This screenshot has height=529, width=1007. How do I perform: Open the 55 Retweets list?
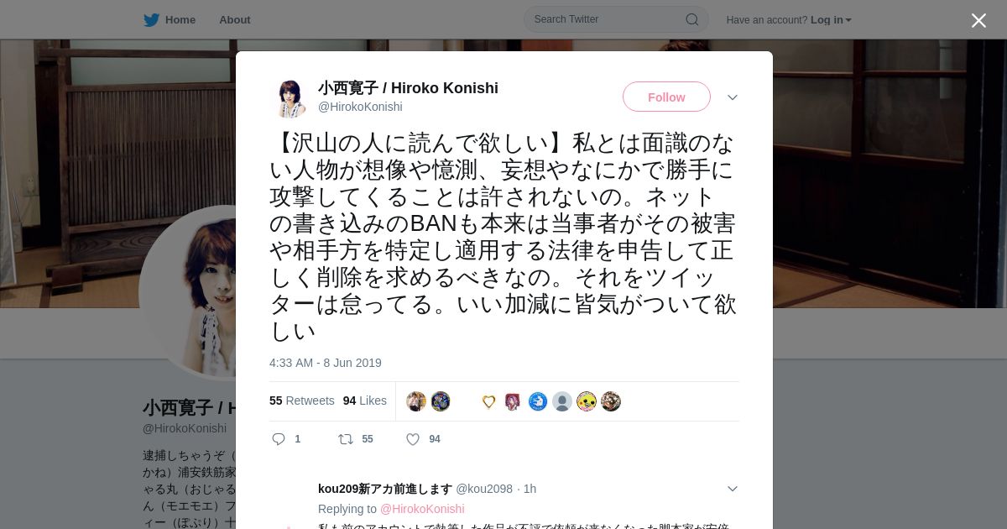tap(302, 401)
